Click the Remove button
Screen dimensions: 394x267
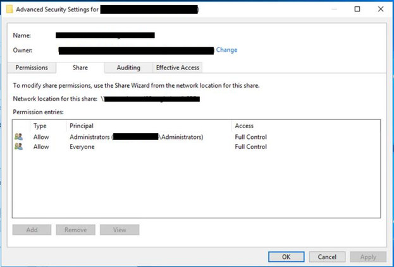75,230
